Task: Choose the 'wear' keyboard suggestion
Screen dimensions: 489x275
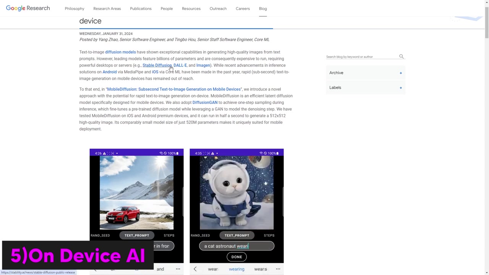Action: pyautogui.click(x=213, y=269)
